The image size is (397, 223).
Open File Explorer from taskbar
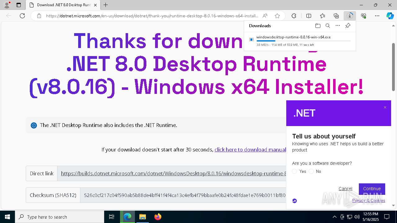click(142, 217)
